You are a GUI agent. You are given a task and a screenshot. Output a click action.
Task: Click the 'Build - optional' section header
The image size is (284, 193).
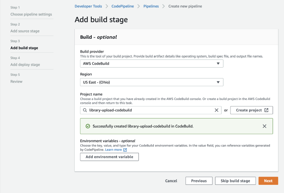98,37
